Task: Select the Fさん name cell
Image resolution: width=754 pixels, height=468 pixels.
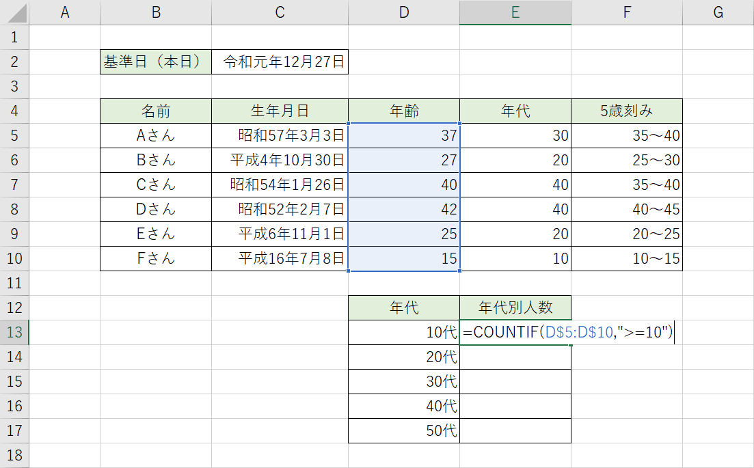Action: coord(156,258)
